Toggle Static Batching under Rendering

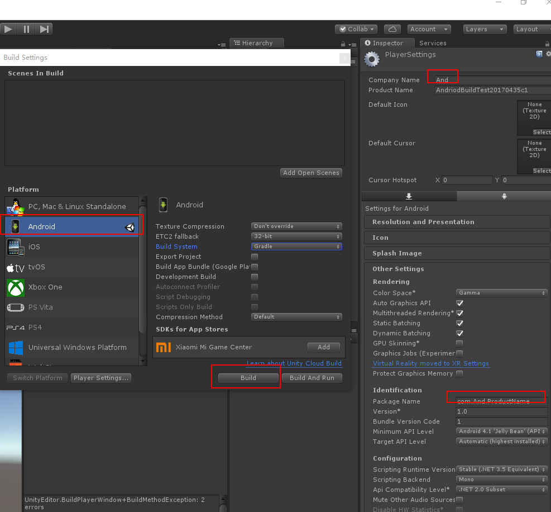[459, 323]
